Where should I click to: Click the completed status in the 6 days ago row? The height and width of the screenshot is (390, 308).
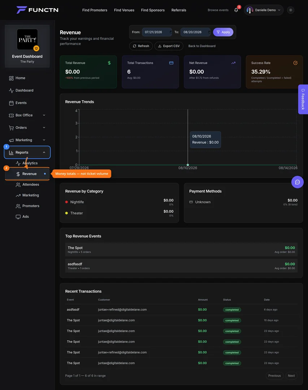pos(232,310)
